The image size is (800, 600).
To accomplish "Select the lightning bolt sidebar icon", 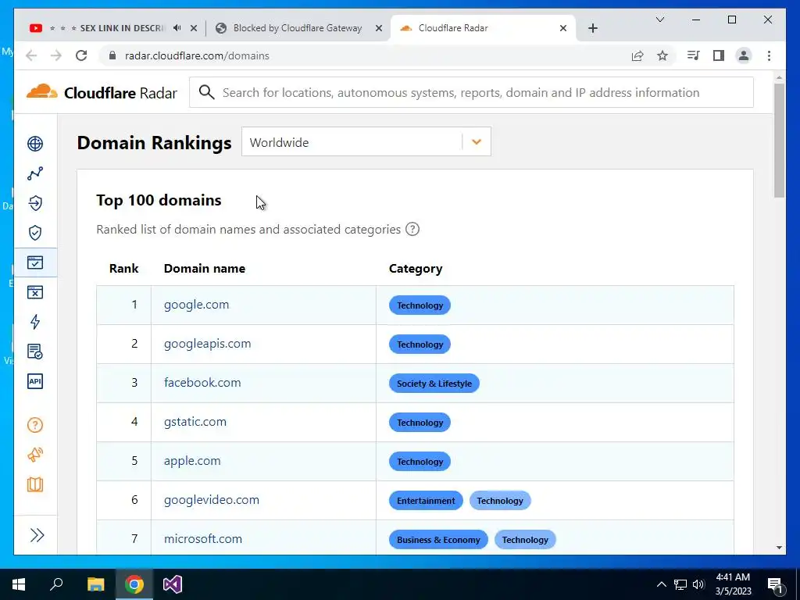I will [x=35, y=321].
